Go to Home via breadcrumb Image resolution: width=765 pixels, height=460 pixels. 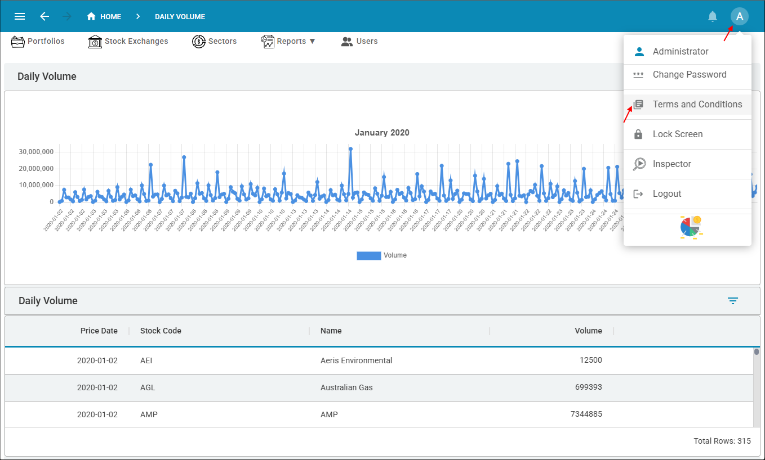[x=104, y=16]
